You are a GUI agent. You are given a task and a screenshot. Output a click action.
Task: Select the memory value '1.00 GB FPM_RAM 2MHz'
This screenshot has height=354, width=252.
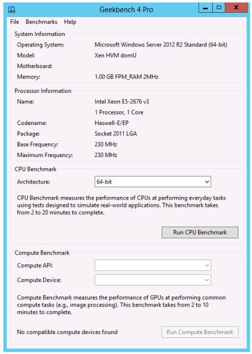(127, 77)
